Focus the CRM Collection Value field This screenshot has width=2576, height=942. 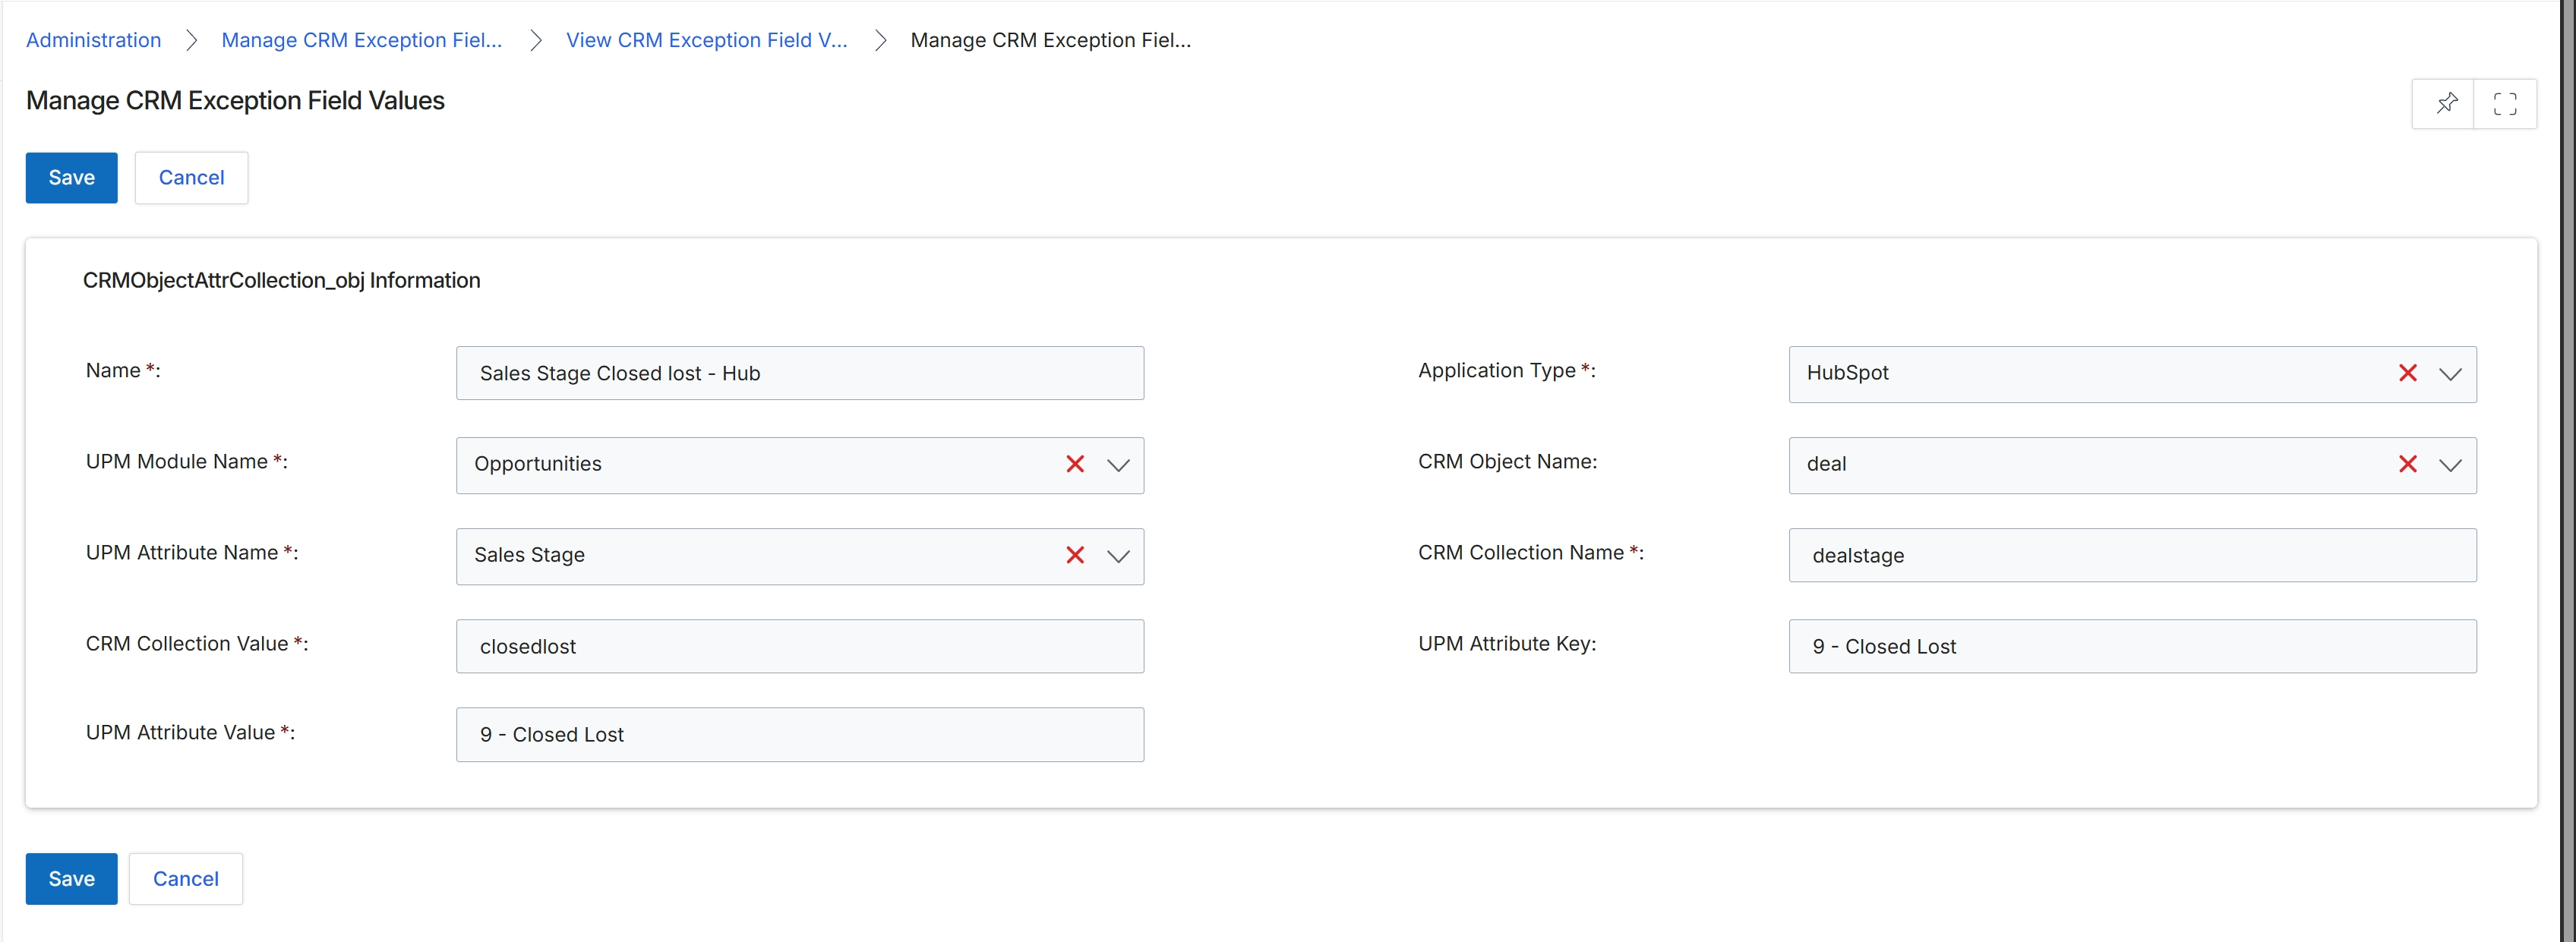800,646
